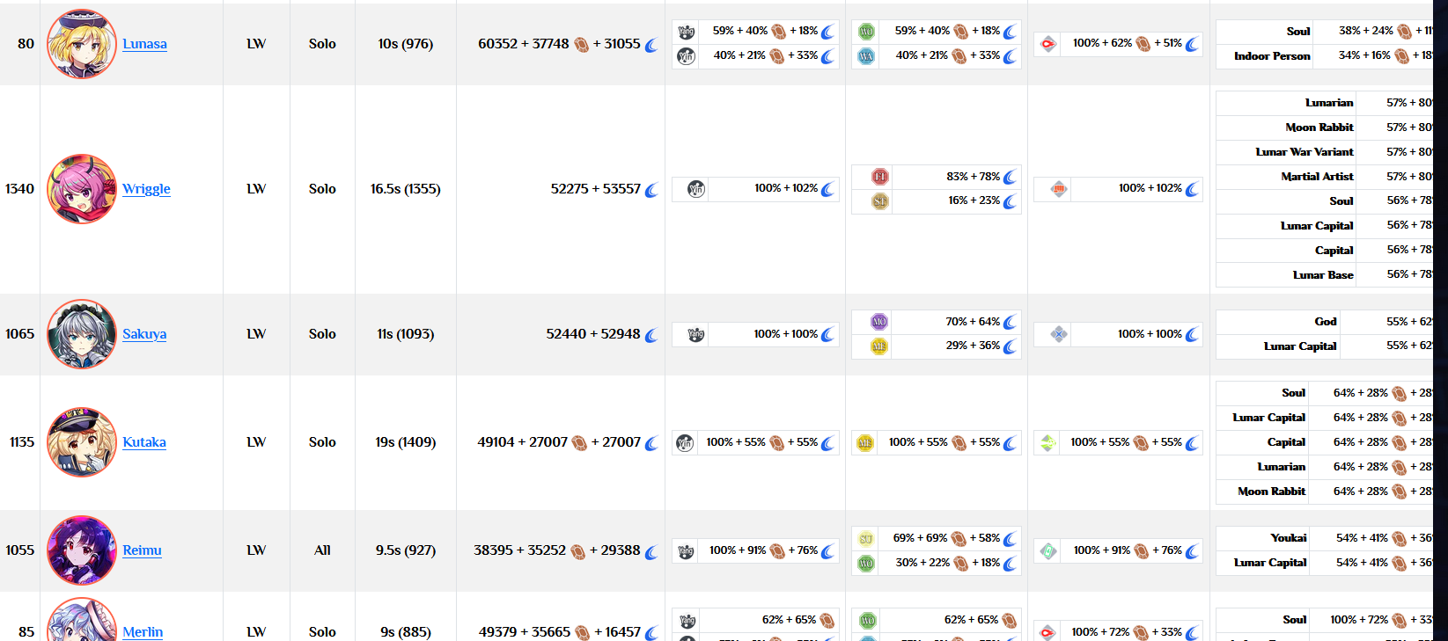The height and width of the screenshot is (641, 1448).
Task: Click the red FI fire element icon
Action: [879, 177]
